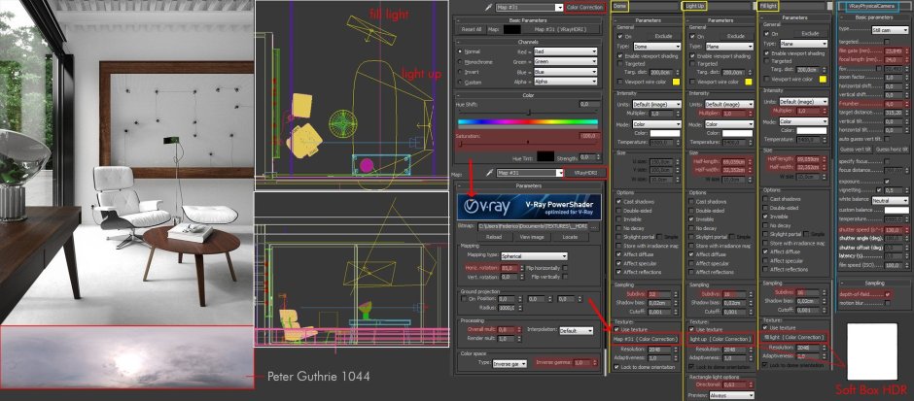Click the Map #31 (VRayHDRI) map slot button
914x401 pixels.
click(562, 29)
